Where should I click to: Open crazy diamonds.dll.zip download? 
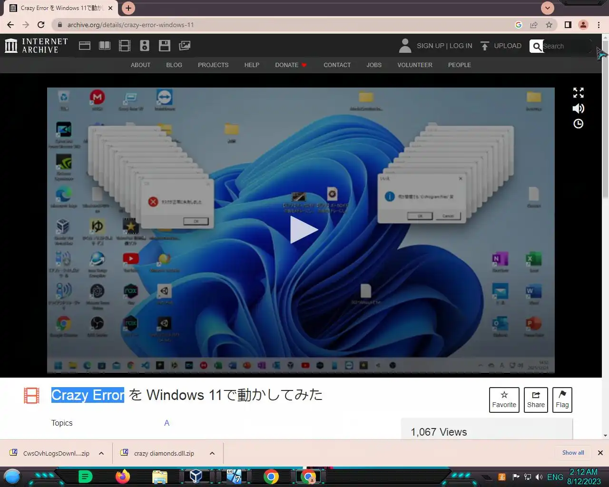pos(158,453)
